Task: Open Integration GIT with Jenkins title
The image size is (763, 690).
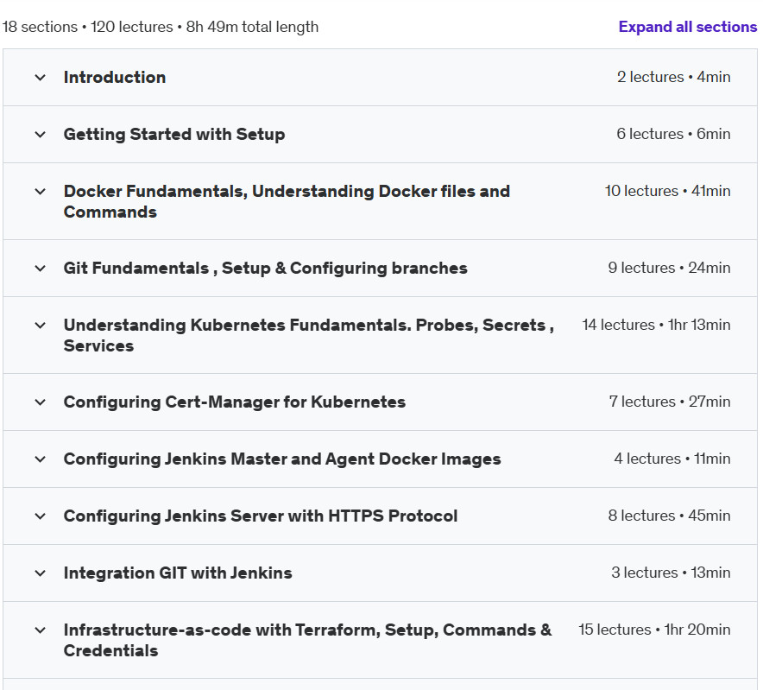Action: [x=178, y=573]
